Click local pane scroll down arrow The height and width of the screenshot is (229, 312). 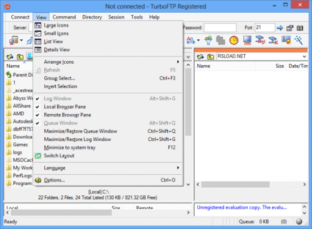tap(188, 185)
